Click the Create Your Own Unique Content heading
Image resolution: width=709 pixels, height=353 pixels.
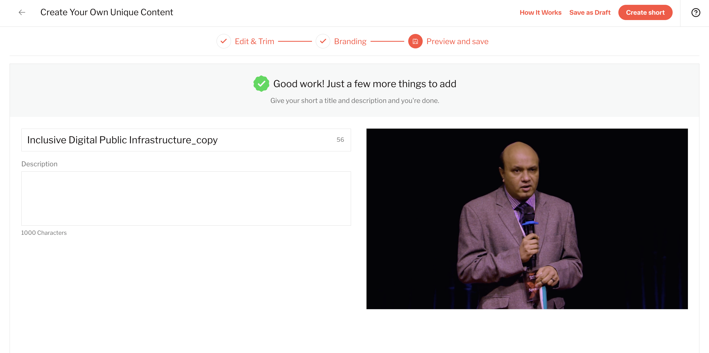tap(107, 12)
